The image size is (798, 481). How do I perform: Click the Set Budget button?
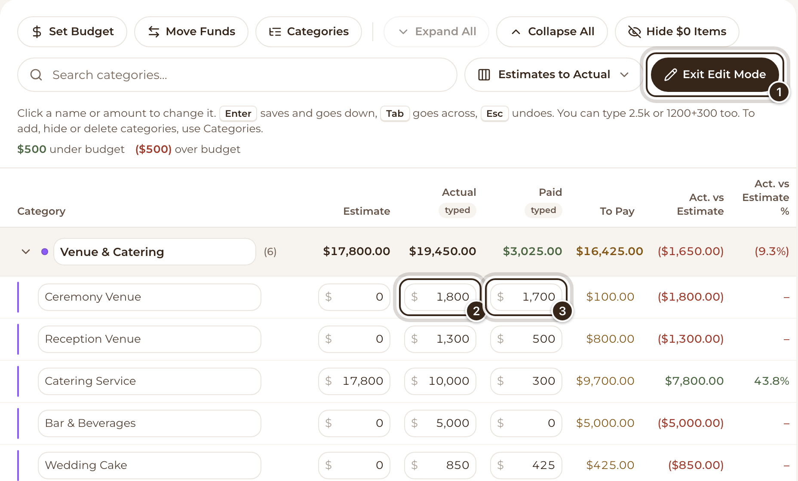tap(72, 32)
